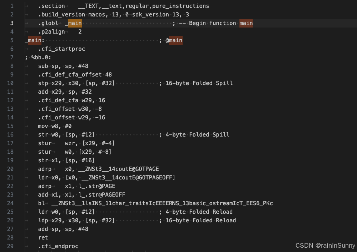The image size is (357, 252).
Task: Click '.cfi_offset w29, -16' line
Action: 71,118
